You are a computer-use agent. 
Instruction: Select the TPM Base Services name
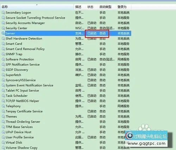click(19, 127)
